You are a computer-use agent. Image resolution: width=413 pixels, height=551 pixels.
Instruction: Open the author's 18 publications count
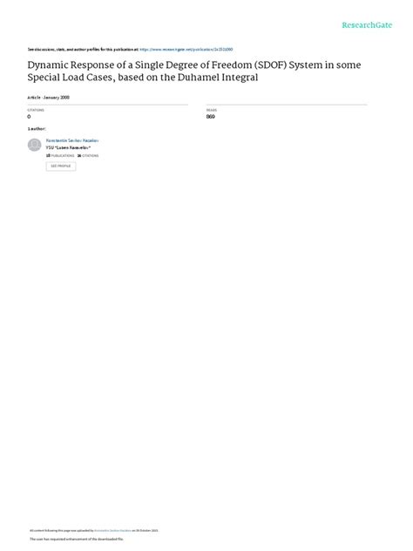point(60,156)
